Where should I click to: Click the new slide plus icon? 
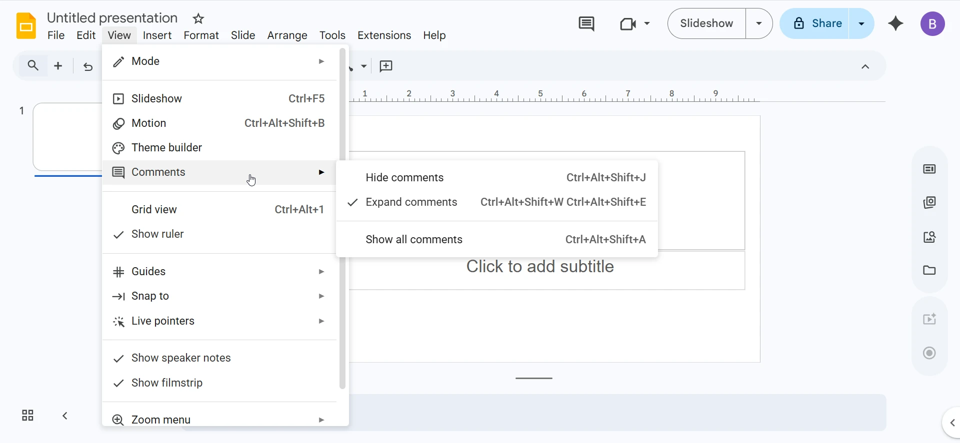[x=58, y=66]
